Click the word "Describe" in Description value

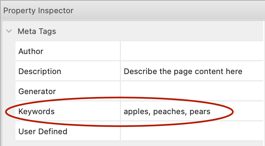click(138, 72)
